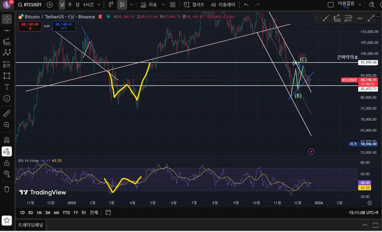Select the 달 (month) timeframe
This screenshot has width=382, height=232.
tap(77, 5)
